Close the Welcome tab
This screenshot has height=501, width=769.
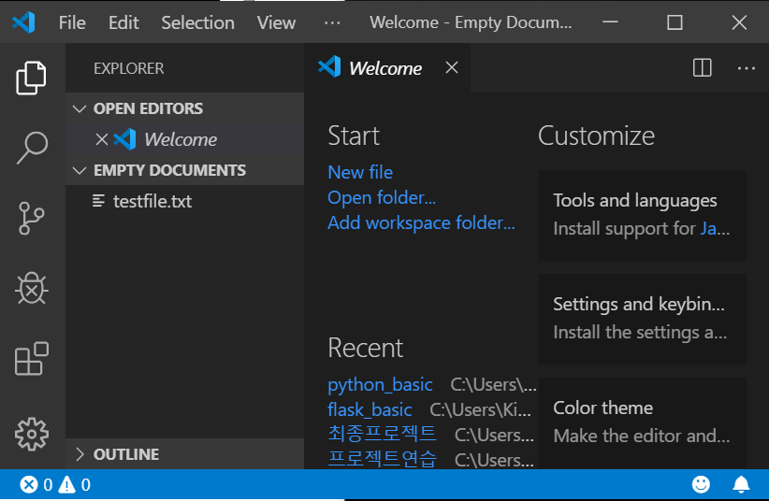tap(452, 67)
